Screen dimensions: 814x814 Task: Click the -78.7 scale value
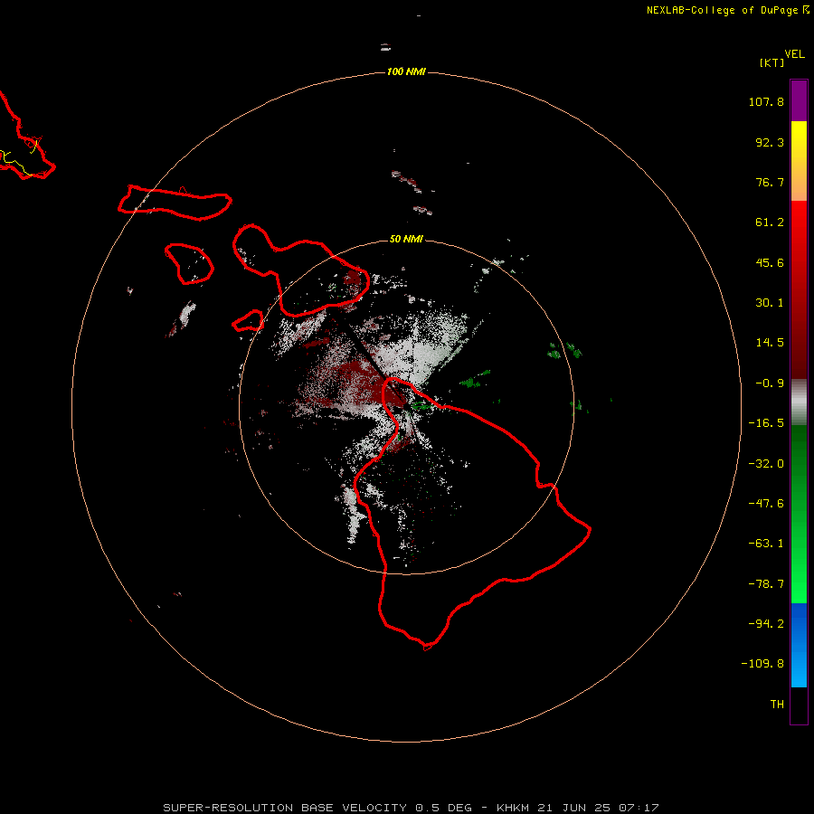(766, 584)
